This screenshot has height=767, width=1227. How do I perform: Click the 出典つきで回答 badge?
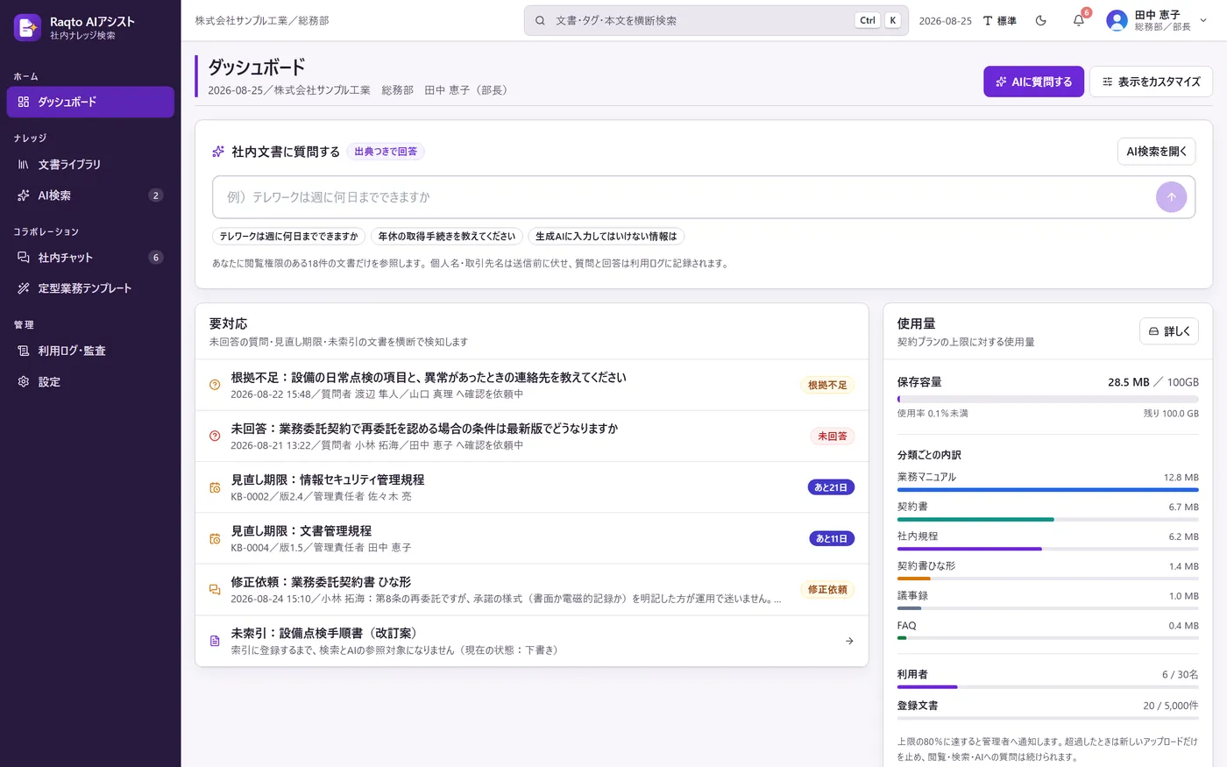[x=386, y=152]
